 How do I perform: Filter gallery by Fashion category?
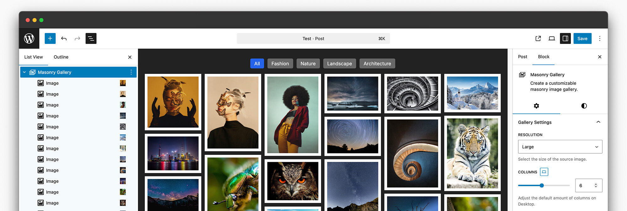point(280,64)
